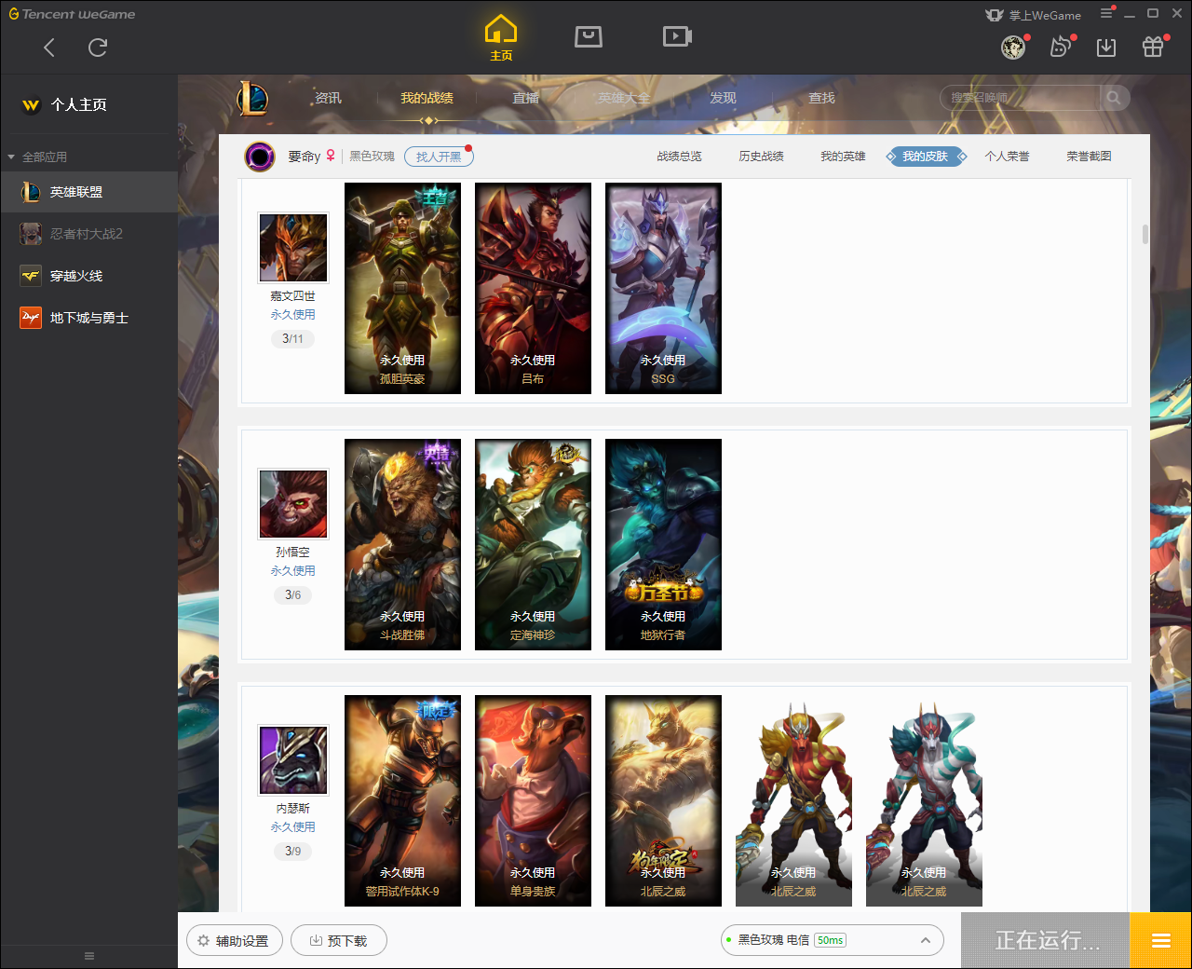Open the 斗战胜佛 skin card
Screen dimensions: 1192x969
click(x=402, y=544)
